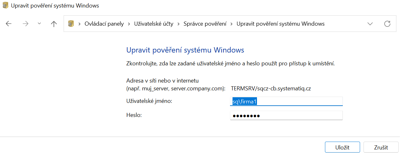
Task: Go back using the back arrow
Action: coord(9,24)
